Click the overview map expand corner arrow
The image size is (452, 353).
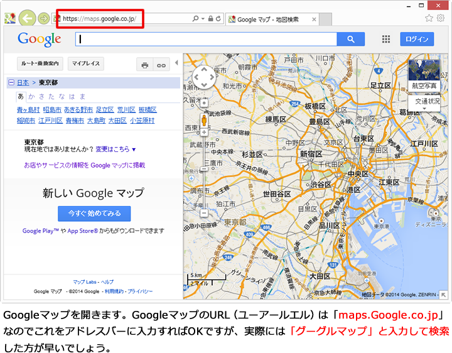pyautogui.click(x=443, y=295)
